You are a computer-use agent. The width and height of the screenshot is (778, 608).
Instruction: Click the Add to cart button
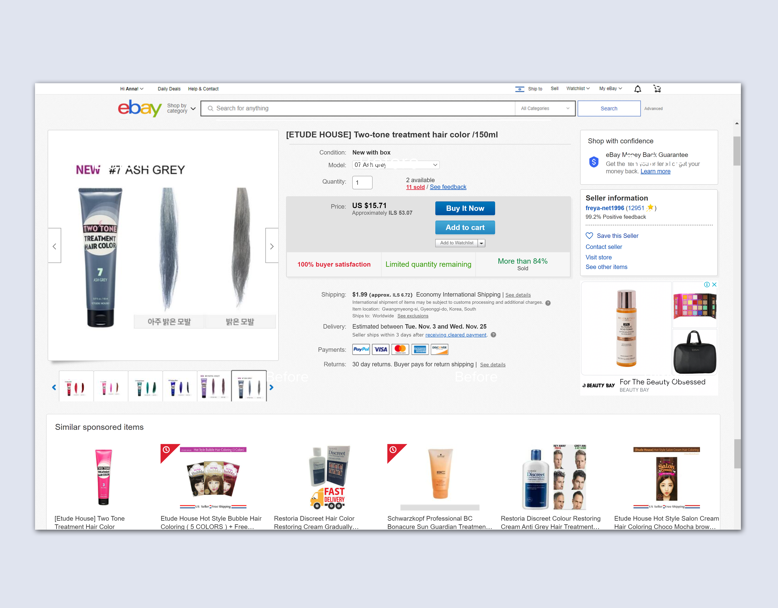point(465,228)
